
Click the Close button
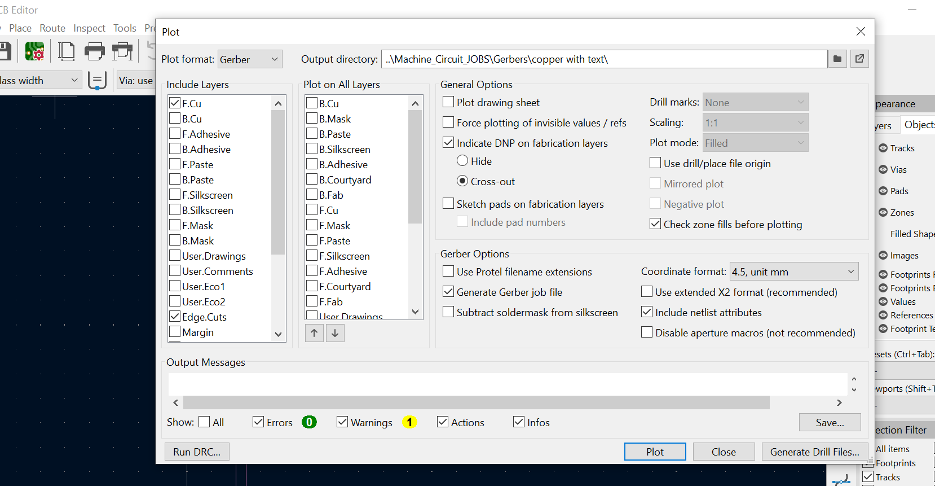pyautogui.click(x=724, y=452)
